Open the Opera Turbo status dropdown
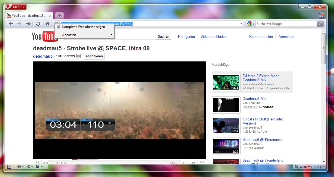The width and height of the screenshot is (334, 177). (x=39, y=167)
